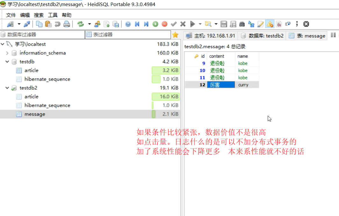Click the black cancel query X icon

click(306, 24)
